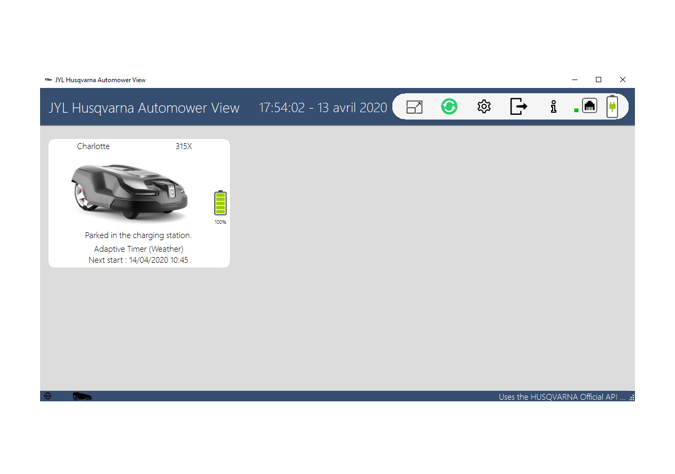Show application info via the info icon
The image size is (675, 474).
click(553, 106)
